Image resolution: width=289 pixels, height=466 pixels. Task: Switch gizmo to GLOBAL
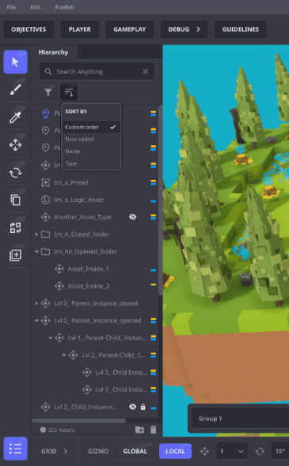tap(135, 451)
